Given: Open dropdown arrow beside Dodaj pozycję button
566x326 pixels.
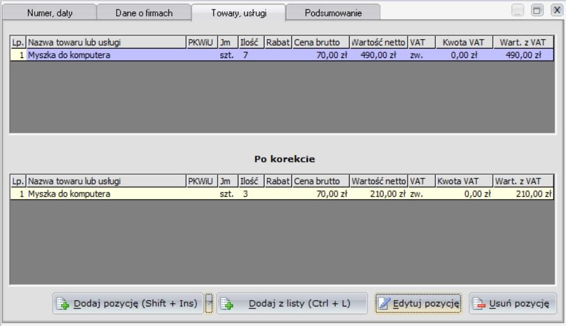Looking at the screenshot, I should pos(209,303).
